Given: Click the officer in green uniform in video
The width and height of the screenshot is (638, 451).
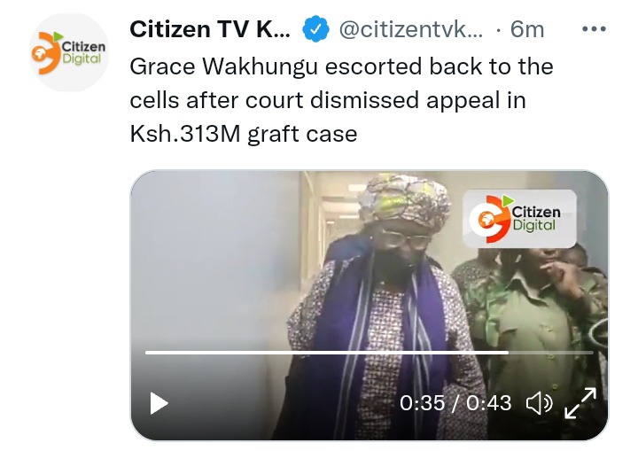Looking at the screenshot, I should pyautogui.click(x=541, y=326).
